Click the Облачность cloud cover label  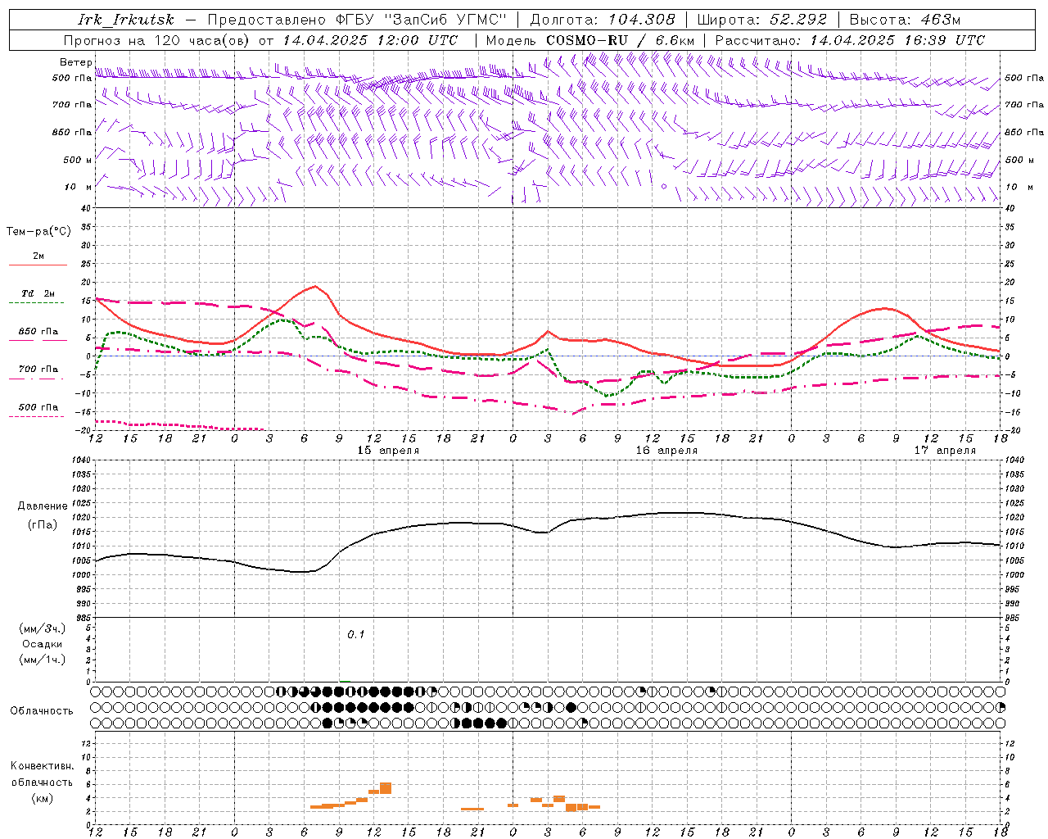pos(42,711)
